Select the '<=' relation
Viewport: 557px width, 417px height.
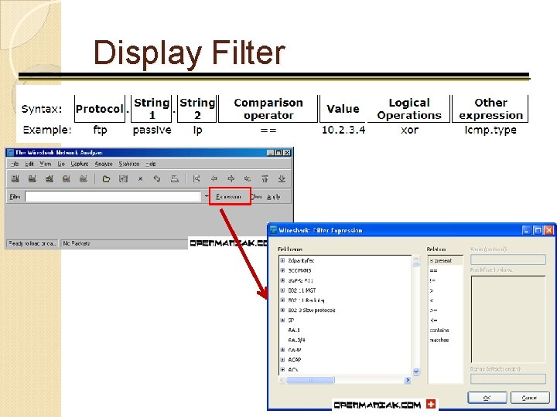pos(434,320)
